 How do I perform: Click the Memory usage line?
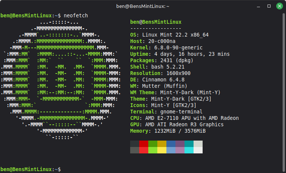click(168, 131)
